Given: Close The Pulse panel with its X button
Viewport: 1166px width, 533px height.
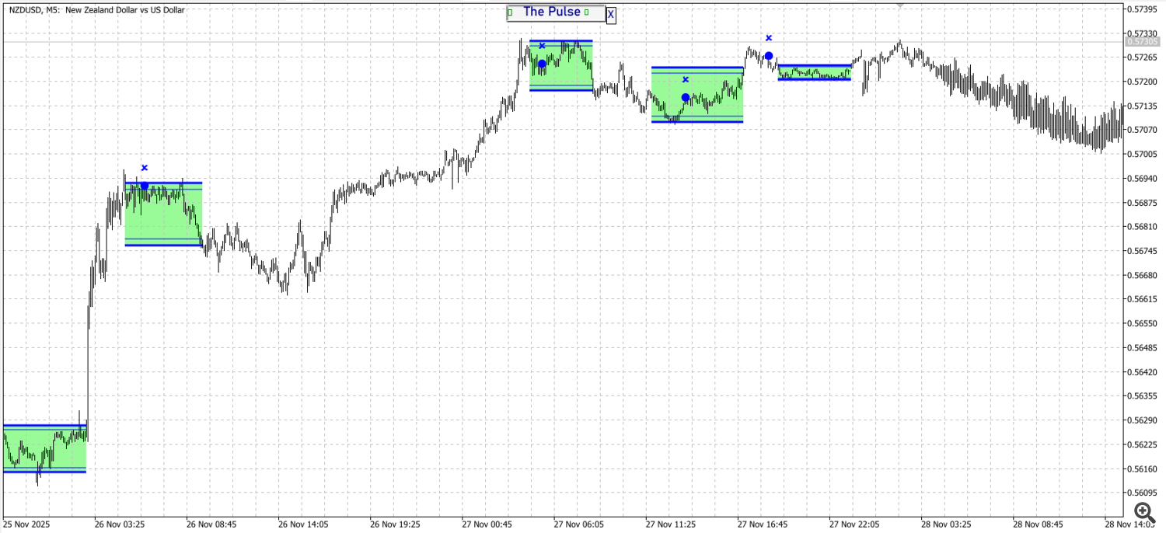Looking at the screenshot, I should [609, 15].
